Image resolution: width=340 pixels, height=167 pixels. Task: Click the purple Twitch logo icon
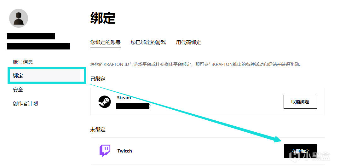point(105,151)
